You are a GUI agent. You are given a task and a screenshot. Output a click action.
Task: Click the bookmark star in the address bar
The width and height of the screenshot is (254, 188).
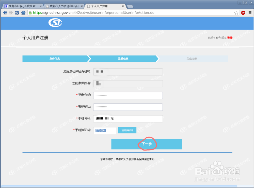pyautogui.click(x=236, y=12)
